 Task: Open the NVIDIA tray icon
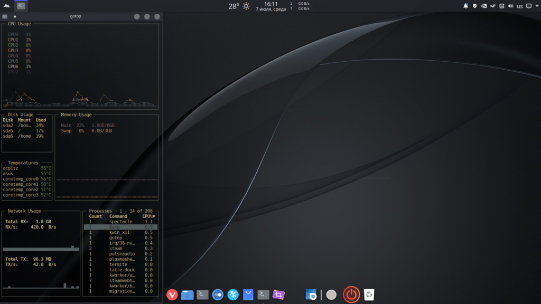(x=484, y=6)
